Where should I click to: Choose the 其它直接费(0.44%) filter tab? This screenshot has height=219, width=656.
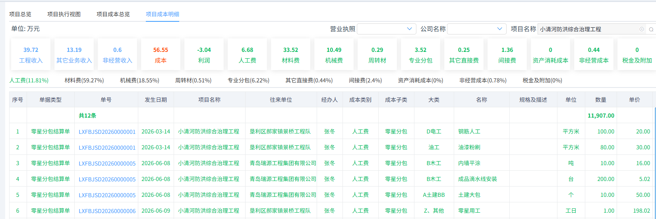coord(309,80)
